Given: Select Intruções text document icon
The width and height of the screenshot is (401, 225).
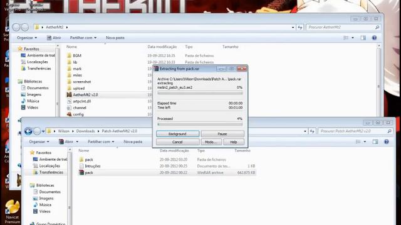Looking at the screenshot, I should coord(81,166).
